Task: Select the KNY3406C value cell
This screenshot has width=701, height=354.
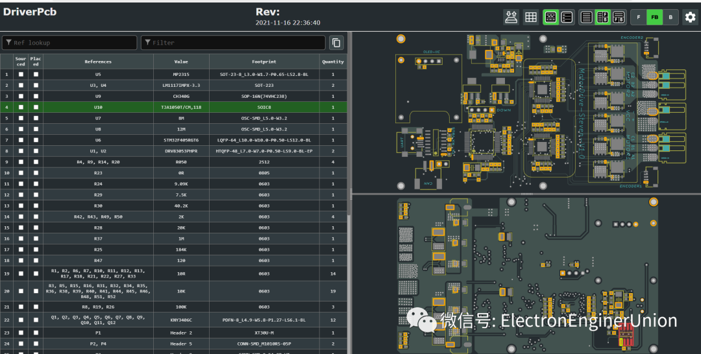Action: 181,320
